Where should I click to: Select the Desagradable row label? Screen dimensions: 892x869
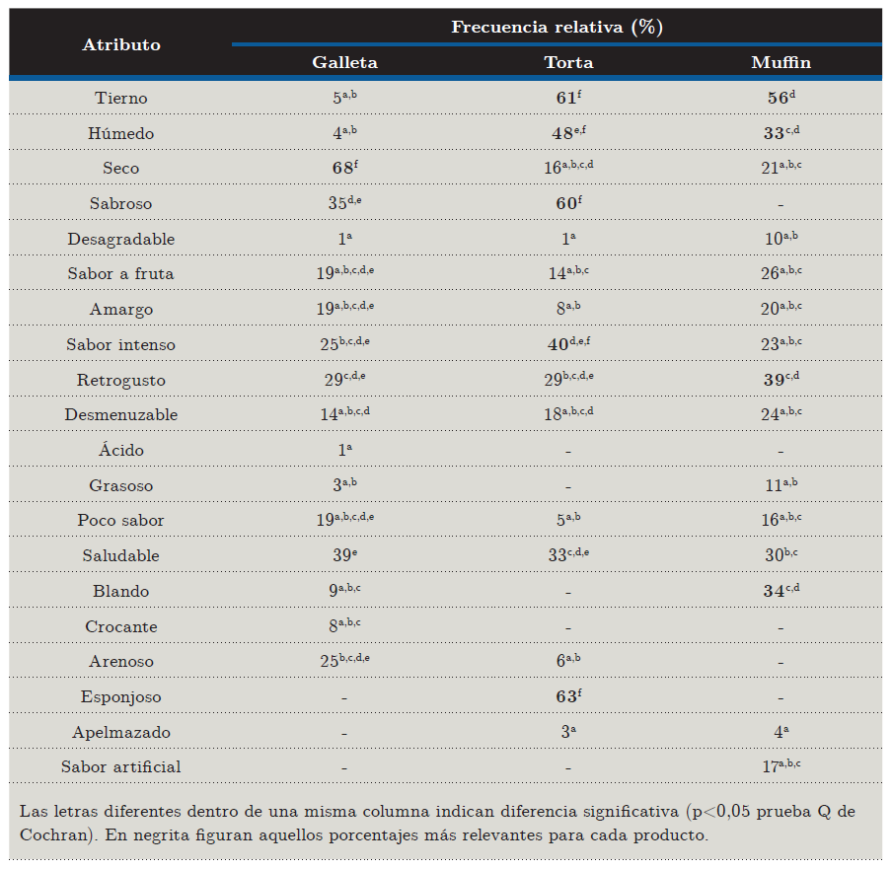coord(121,239)
